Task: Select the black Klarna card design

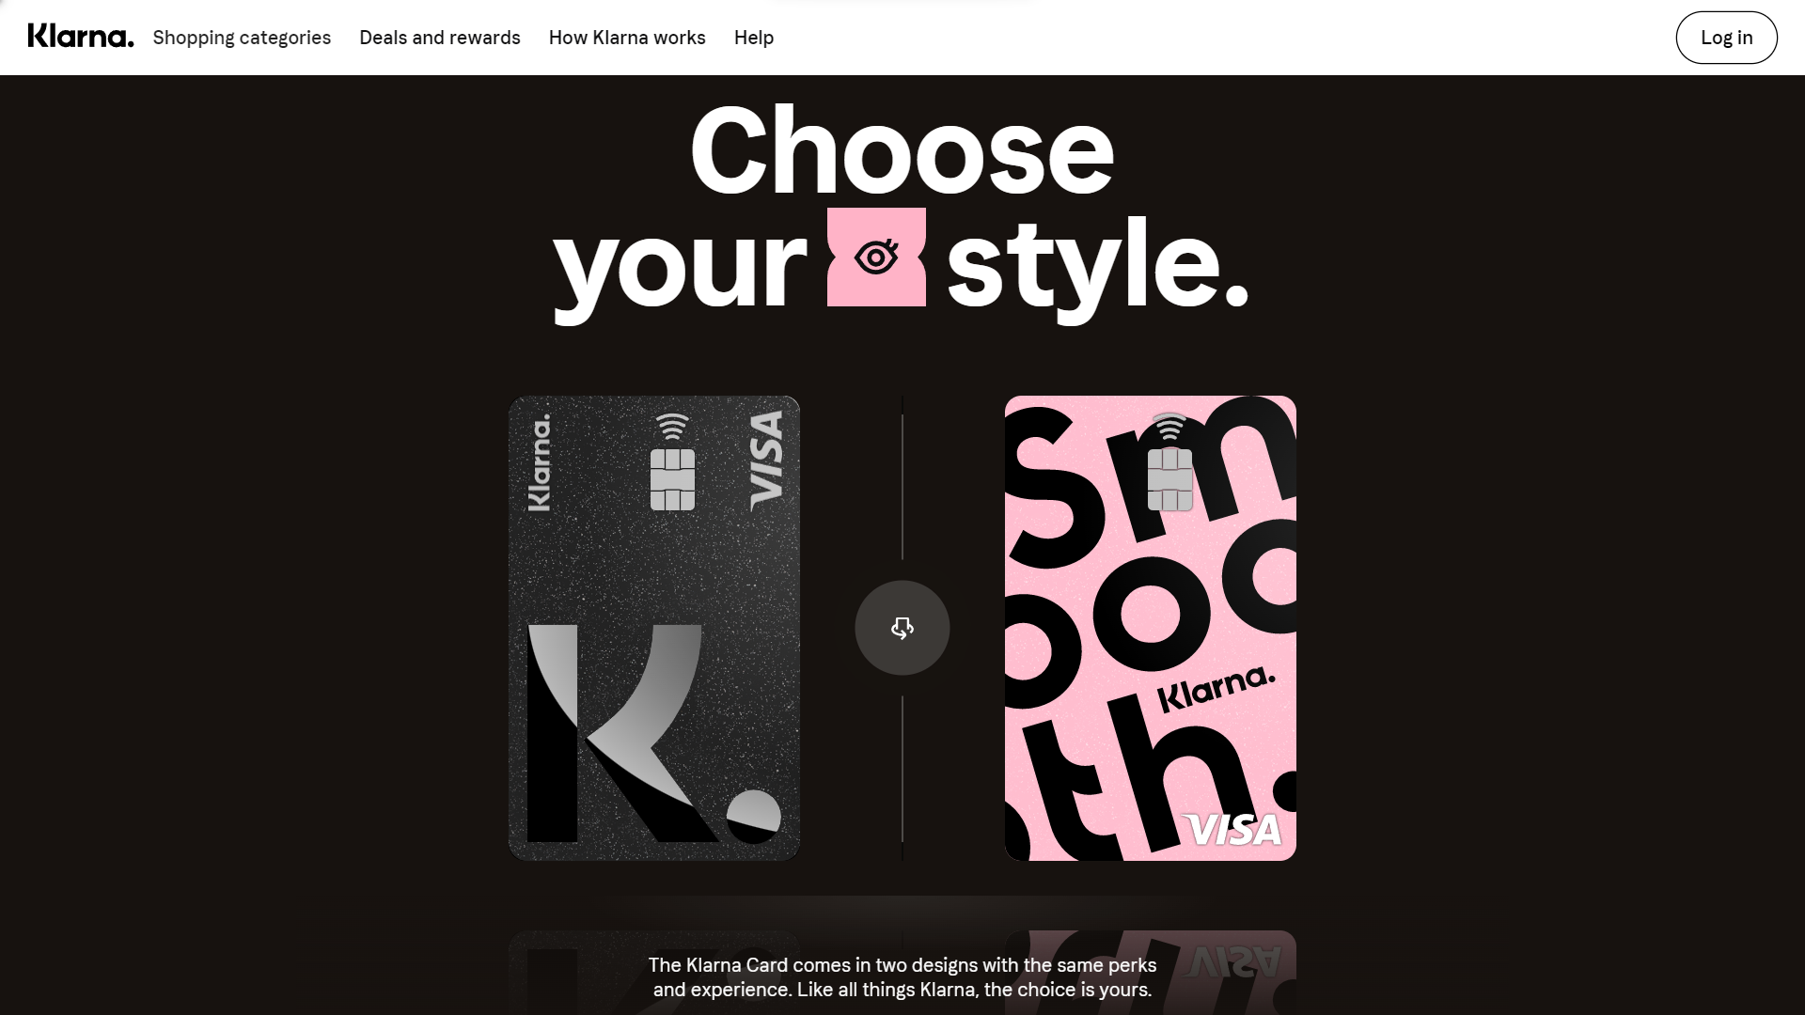Action: point(654,628)
